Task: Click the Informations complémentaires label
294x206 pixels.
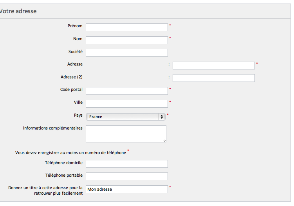Action: click(53, 128)
